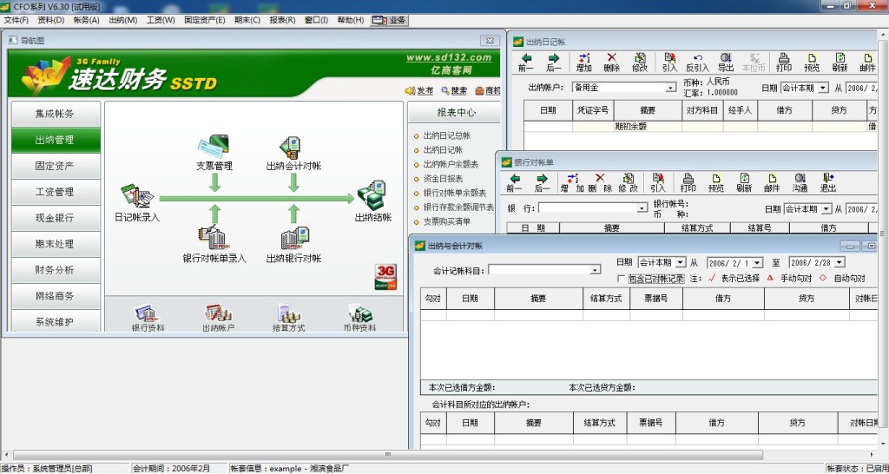Click 刷新 in 出纳日记帐 toolbar
Screen dimensions: 889x474
[840, 63]
